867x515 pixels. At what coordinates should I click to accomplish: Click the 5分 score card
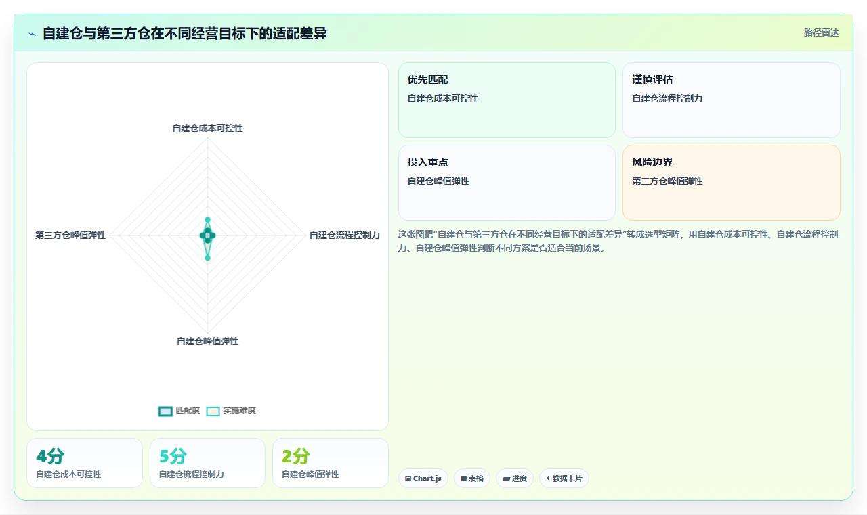point(207,463)
